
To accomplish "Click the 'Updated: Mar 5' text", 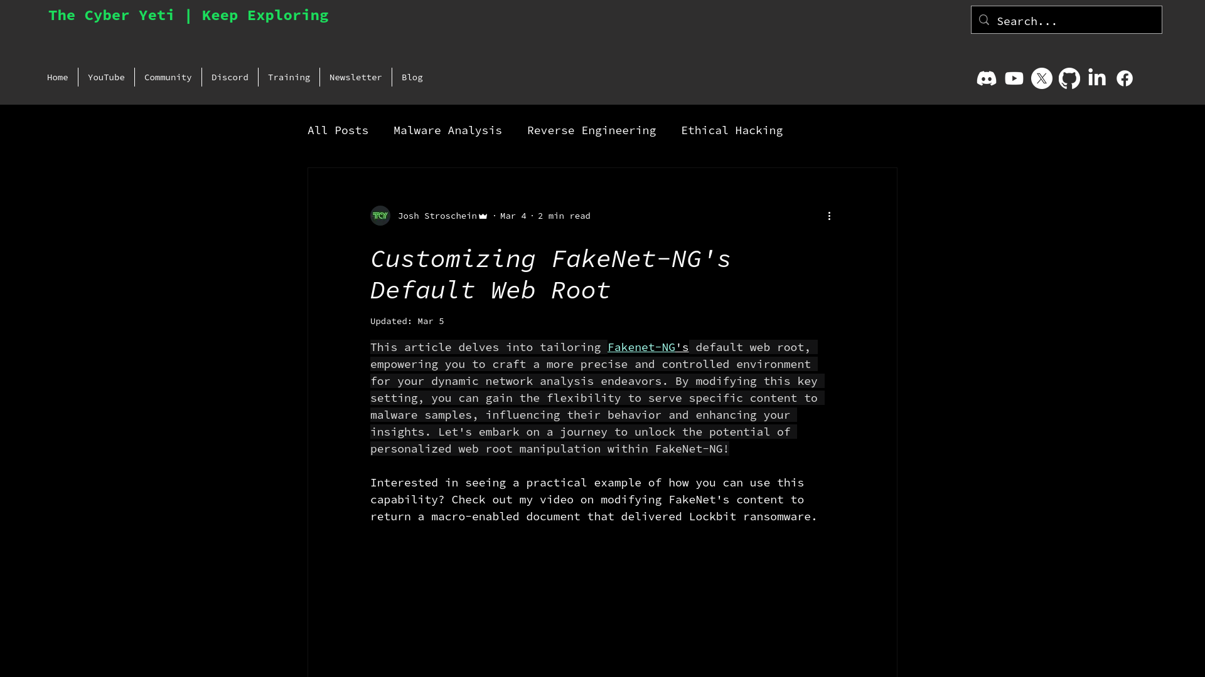I will tap(407, 321).
